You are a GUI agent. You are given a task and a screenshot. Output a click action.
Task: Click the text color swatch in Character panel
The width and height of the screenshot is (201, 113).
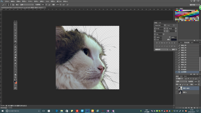(174, 40)
